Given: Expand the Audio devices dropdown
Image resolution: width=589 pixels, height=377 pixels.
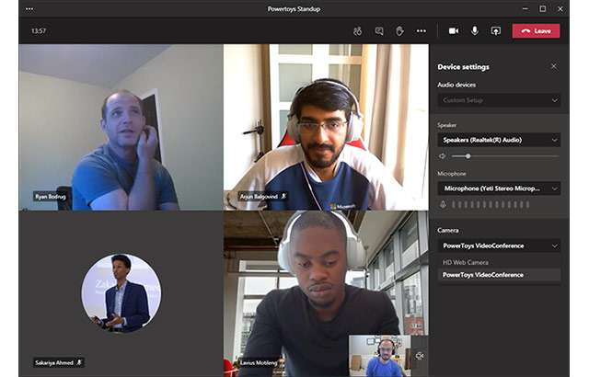Looking at the screenshot, I should tap(499, 100).
